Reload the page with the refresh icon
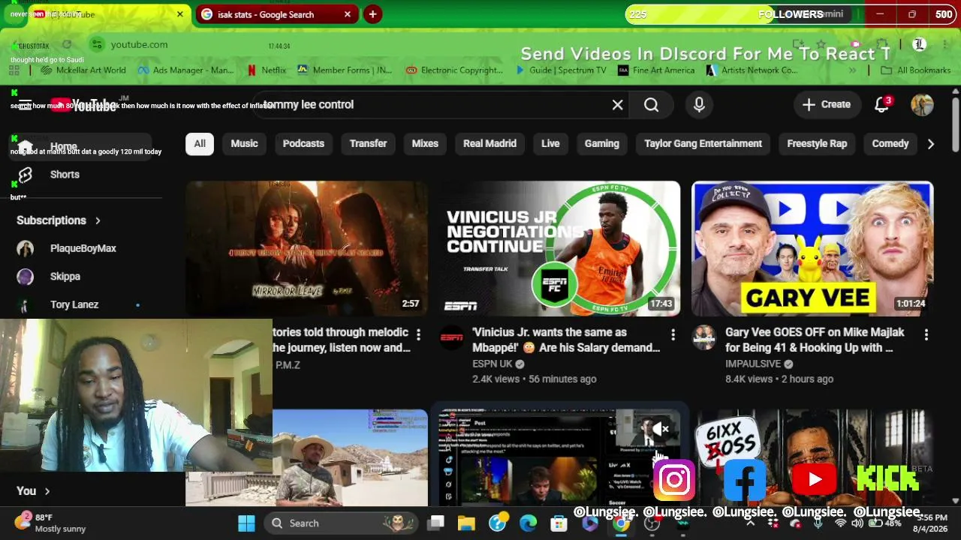Screen dimensions: 961x540 pyautogui.click(x=67, y=45)
